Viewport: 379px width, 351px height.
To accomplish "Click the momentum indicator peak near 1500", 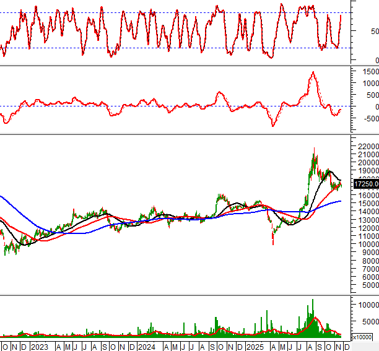I will (313, 73).
